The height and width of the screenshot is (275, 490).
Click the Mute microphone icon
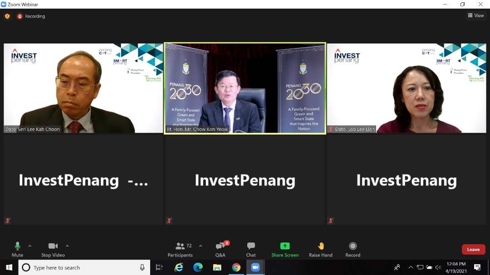pos(18,246)
